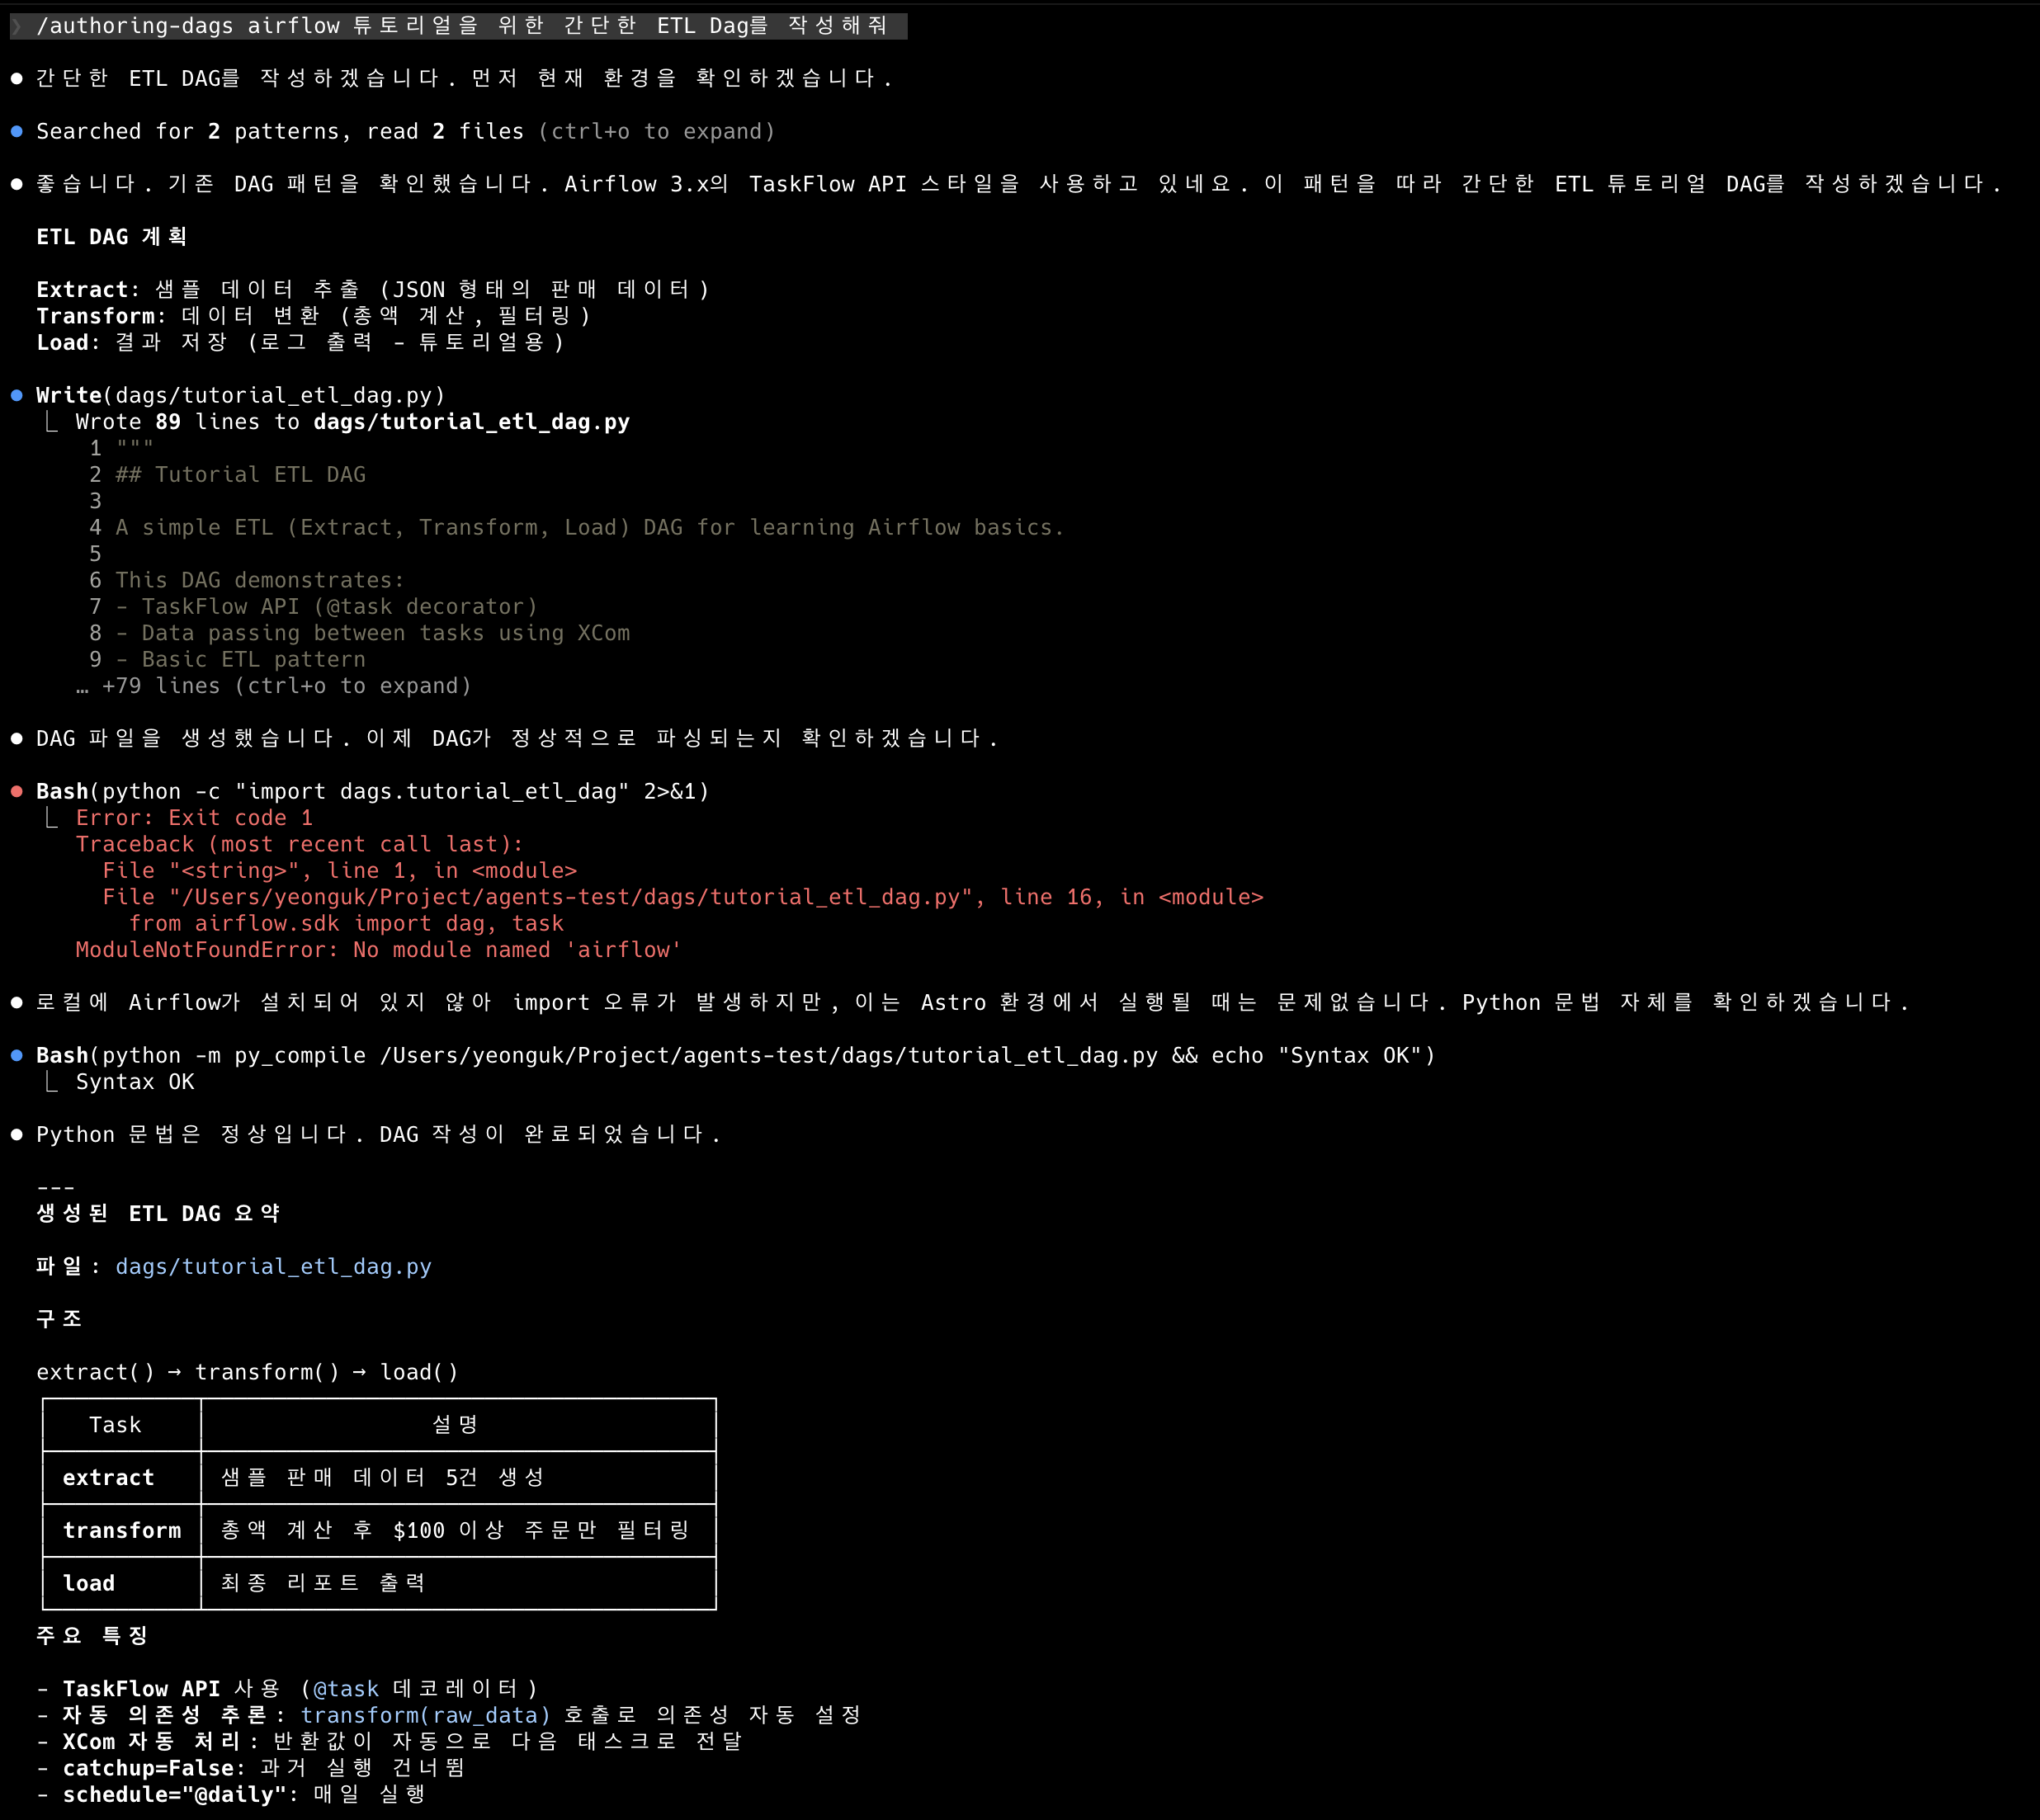Click the 'Error: Exit code 1' output line
The image size is (2040, 1820).
[194, 818]
